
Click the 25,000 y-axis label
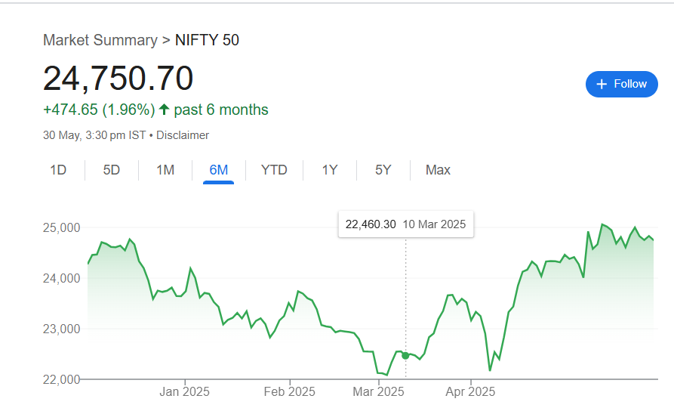59,228
